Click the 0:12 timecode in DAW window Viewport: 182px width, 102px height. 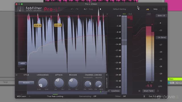click(x=5, y=82)
